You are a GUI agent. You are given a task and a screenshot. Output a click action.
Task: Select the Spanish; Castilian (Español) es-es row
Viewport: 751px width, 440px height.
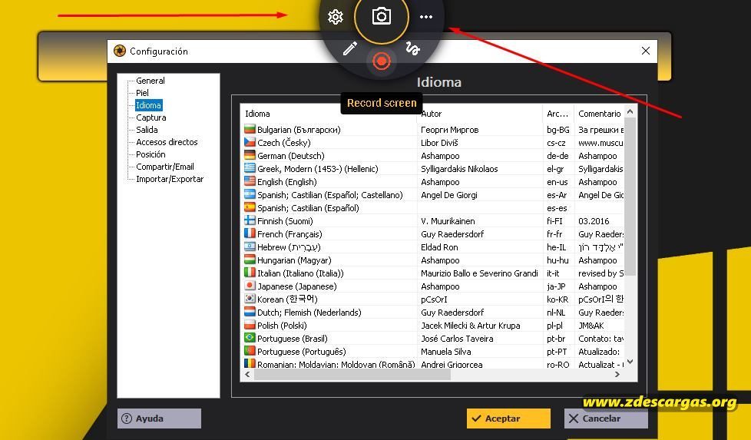pos(433,208)
